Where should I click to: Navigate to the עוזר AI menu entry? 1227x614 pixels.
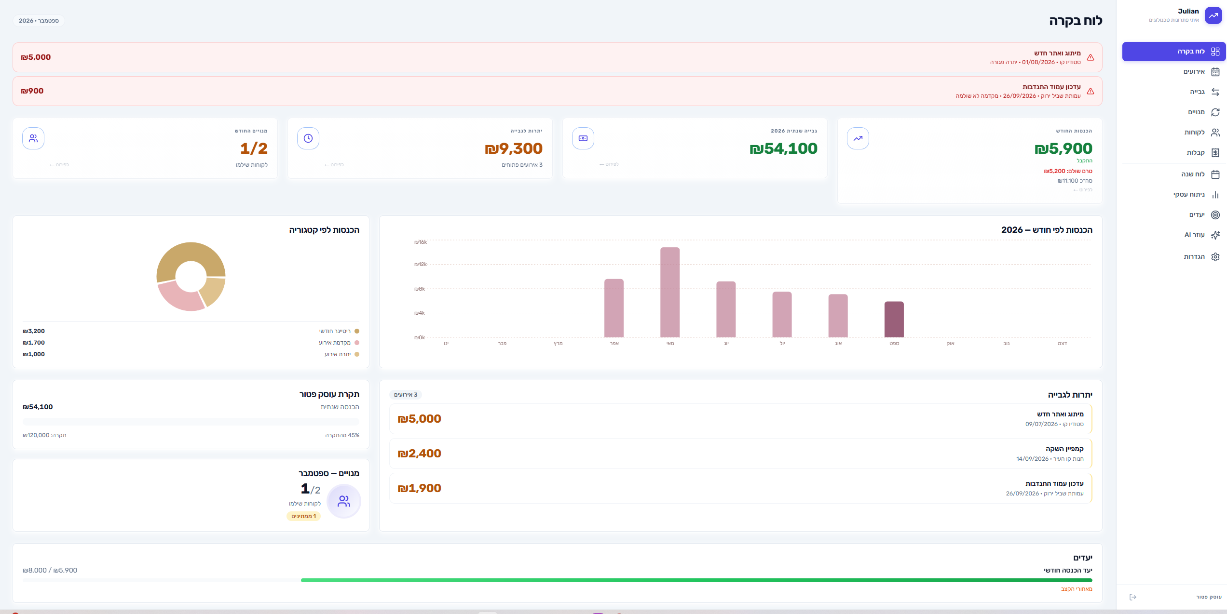point(1174,235)
